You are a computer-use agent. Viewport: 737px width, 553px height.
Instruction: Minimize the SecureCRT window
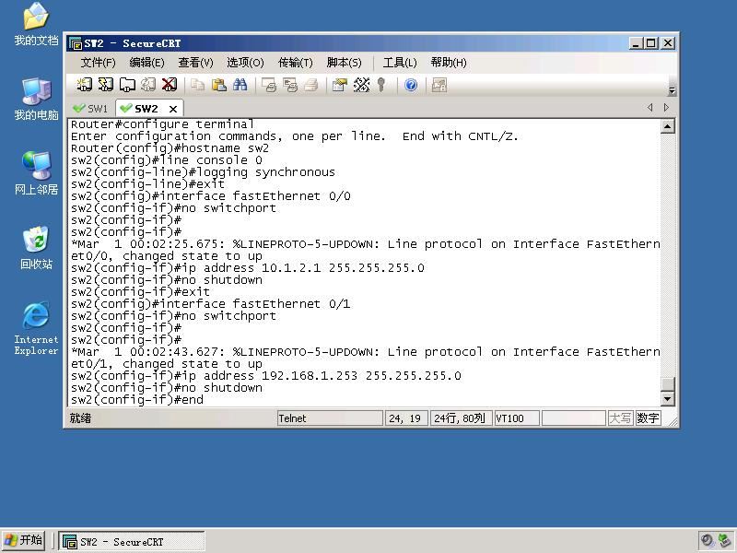pos(636,43)
